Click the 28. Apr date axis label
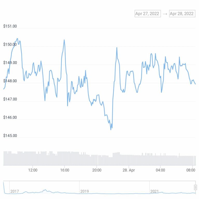This screenshot has width=199, height=199. (129, 170)
